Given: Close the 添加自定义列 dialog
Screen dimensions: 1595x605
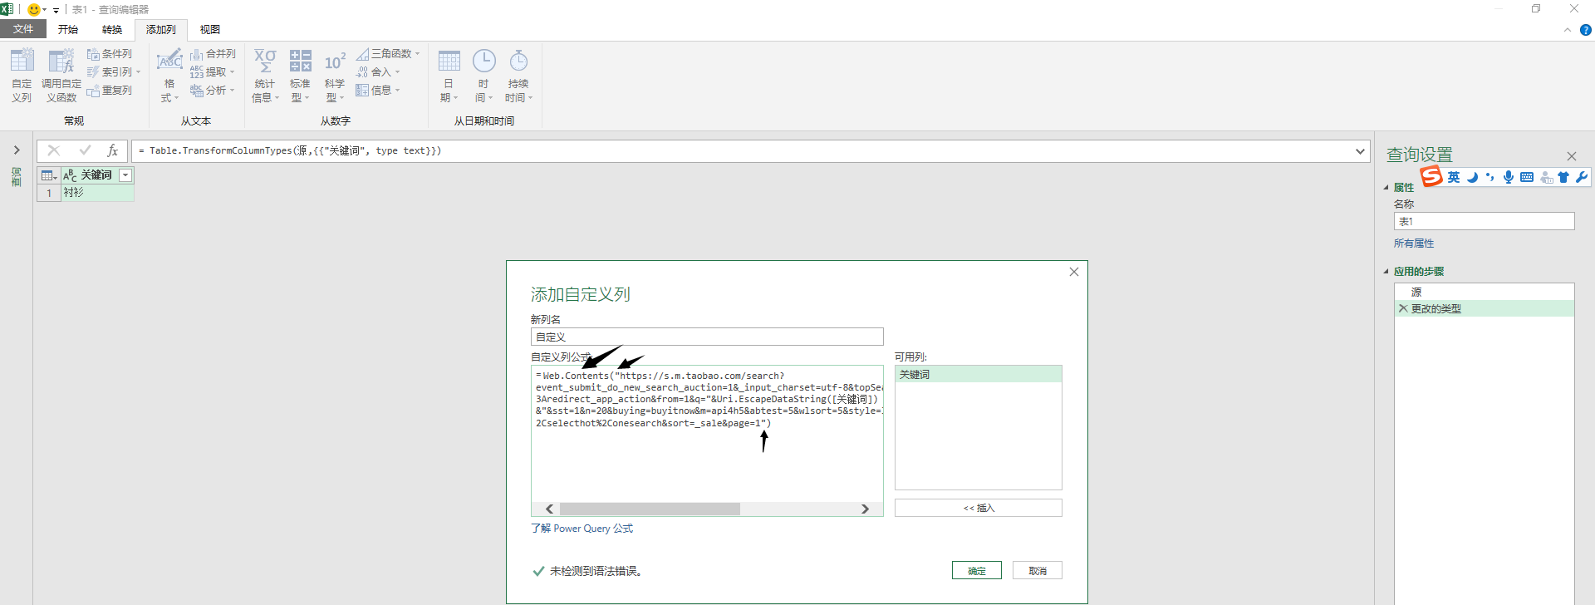Looking at the screenshot, I should tap(1074, 272).
